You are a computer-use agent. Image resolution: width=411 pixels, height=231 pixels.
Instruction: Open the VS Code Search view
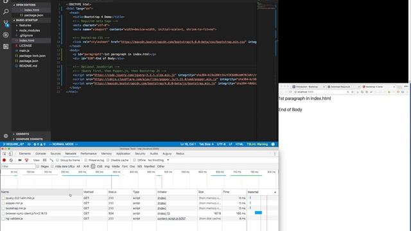point(6,12)
